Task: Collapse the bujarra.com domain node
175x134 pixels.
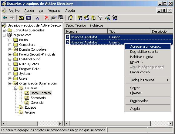Action: click(4, 35)
